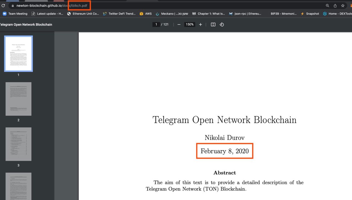Click the share icon in address bar
Screen dimensions: 352x200
pos(335,6)
